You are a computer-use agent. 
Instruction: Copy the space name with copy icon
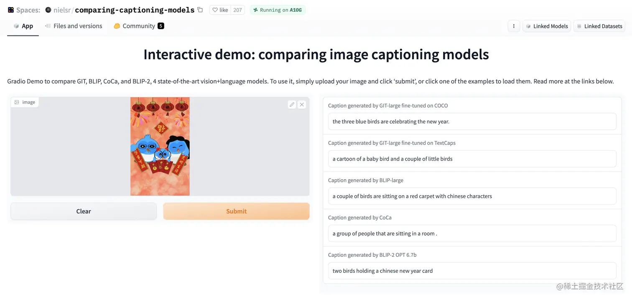[200, 10]
